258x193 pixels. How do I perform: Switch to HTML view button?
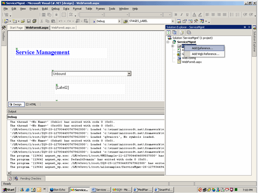pyautogui.click(x=31, y=105)
